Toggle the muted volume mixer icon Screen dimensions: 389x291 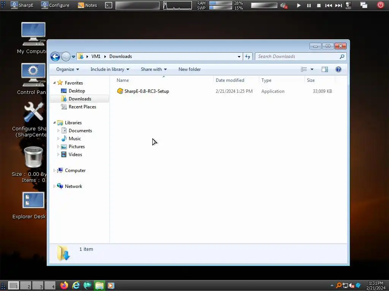point(284,5)
